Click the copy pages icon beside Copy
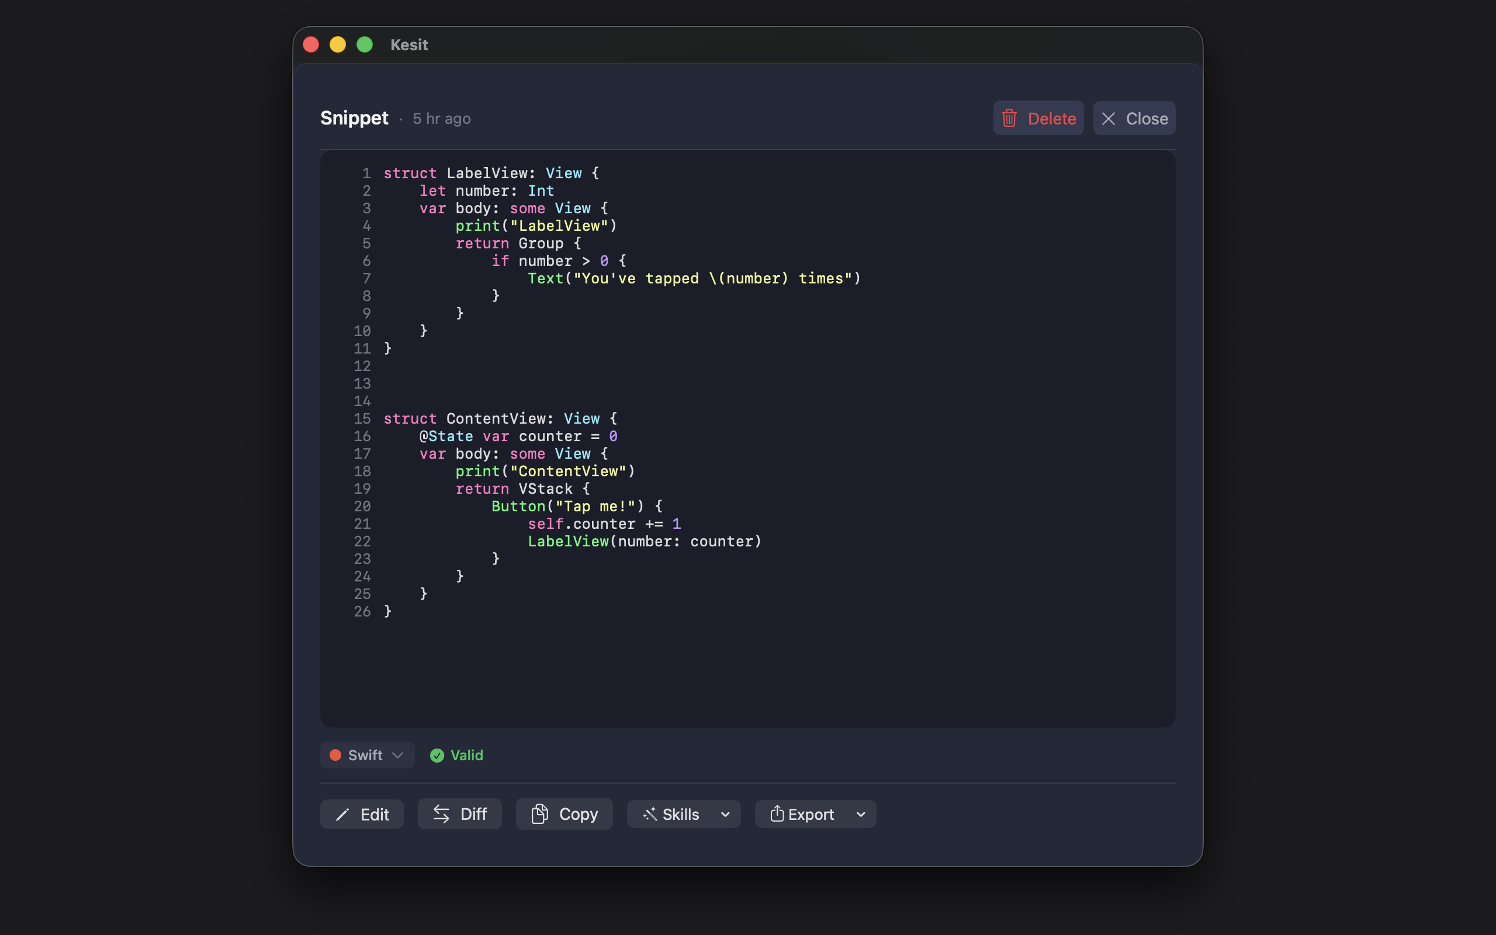Image resolution: width=1496 pixels, height=935 pixels. click(541, 814)
